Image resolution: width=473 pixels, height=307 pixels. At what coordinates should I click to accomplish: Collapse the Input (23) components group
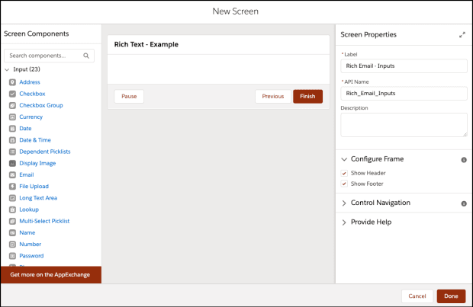(8, 69)
